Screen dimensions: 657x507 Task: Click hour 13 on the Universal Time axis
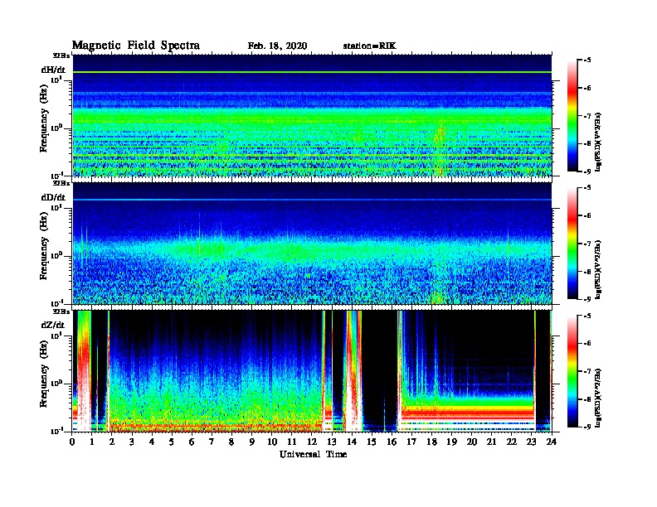click(332, 442)
